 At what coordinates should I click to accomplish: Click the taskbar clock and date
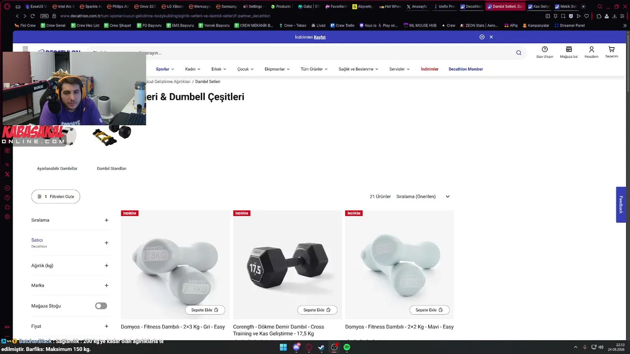point(617,347)
